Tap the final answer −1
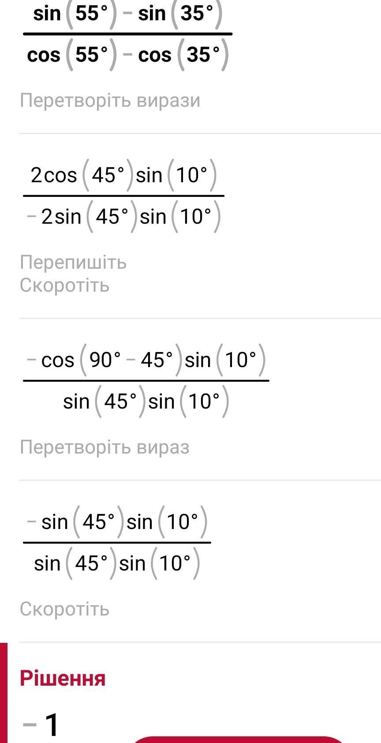 coord(41,724)
